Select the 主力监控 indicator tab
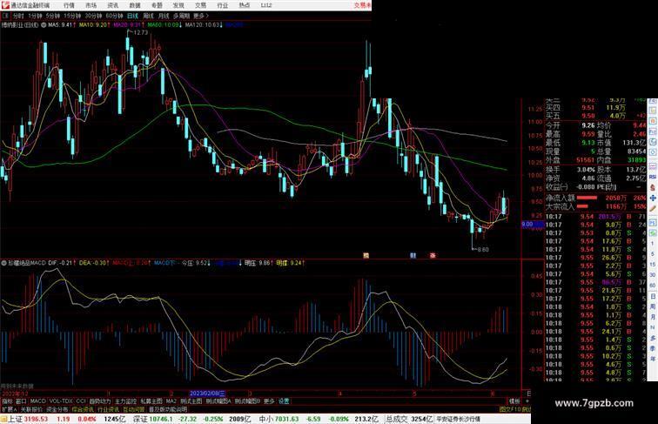658x424 pixels. point(125,401)
